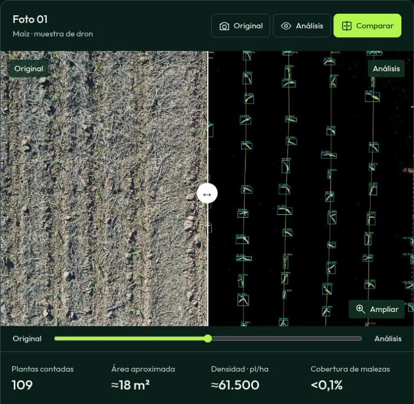This screenshot has width=414, height=404.
Task: Click the analysis image with detection boxes
Action: 311,189
